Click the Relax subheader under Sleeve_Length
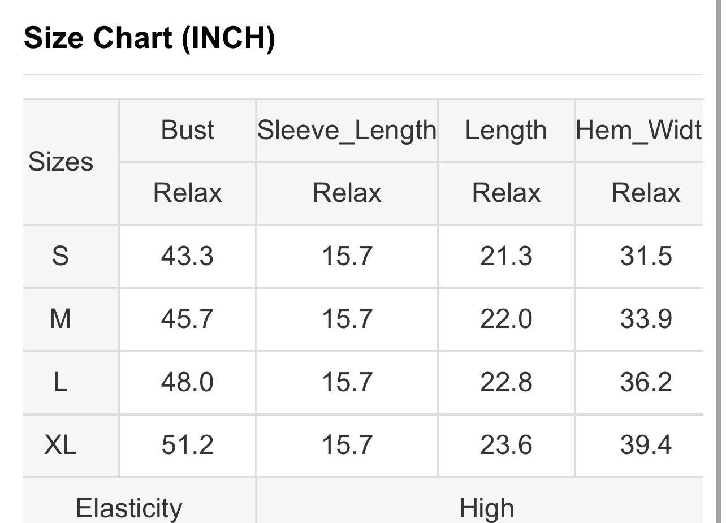This screenshot has height=523, width=726. pos(347,193)
